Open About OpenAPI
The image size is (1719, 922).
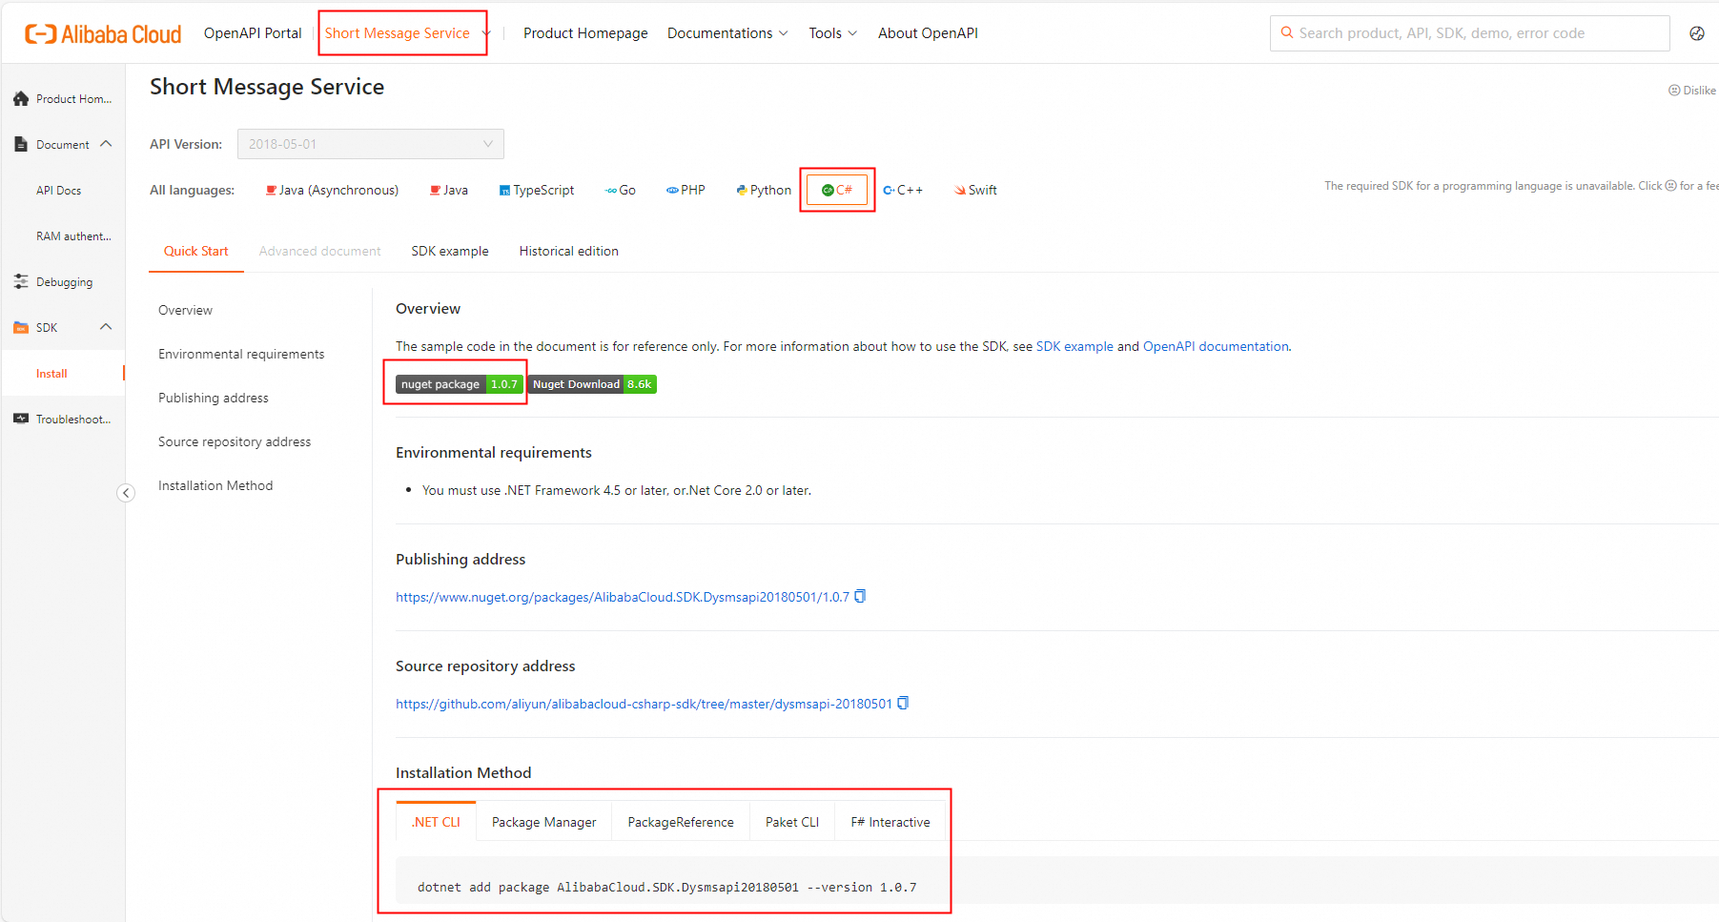click(x=928, y=33)
